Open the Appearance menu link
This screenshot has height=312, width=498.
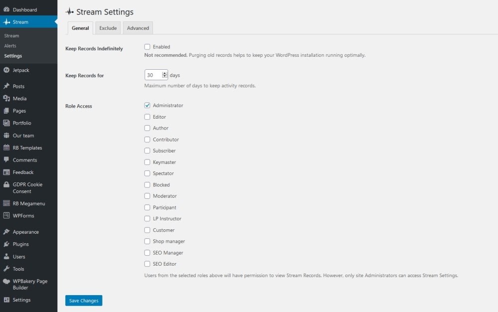coord(26,232)
